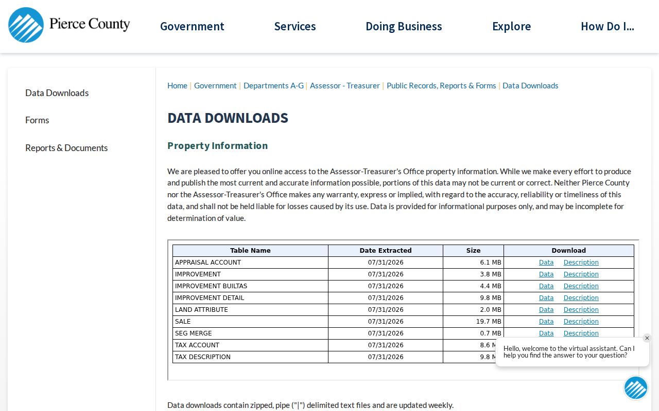This screenshot has width=659, height=411.
Task: Open the IMPROVEMENT BUILTAS description
Action: click(581, 286)
